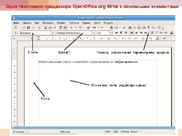The width and height of the screenshot is (182, 136).
Task: Select Justified paragraph alignment
Action: [x=146, y=33]
